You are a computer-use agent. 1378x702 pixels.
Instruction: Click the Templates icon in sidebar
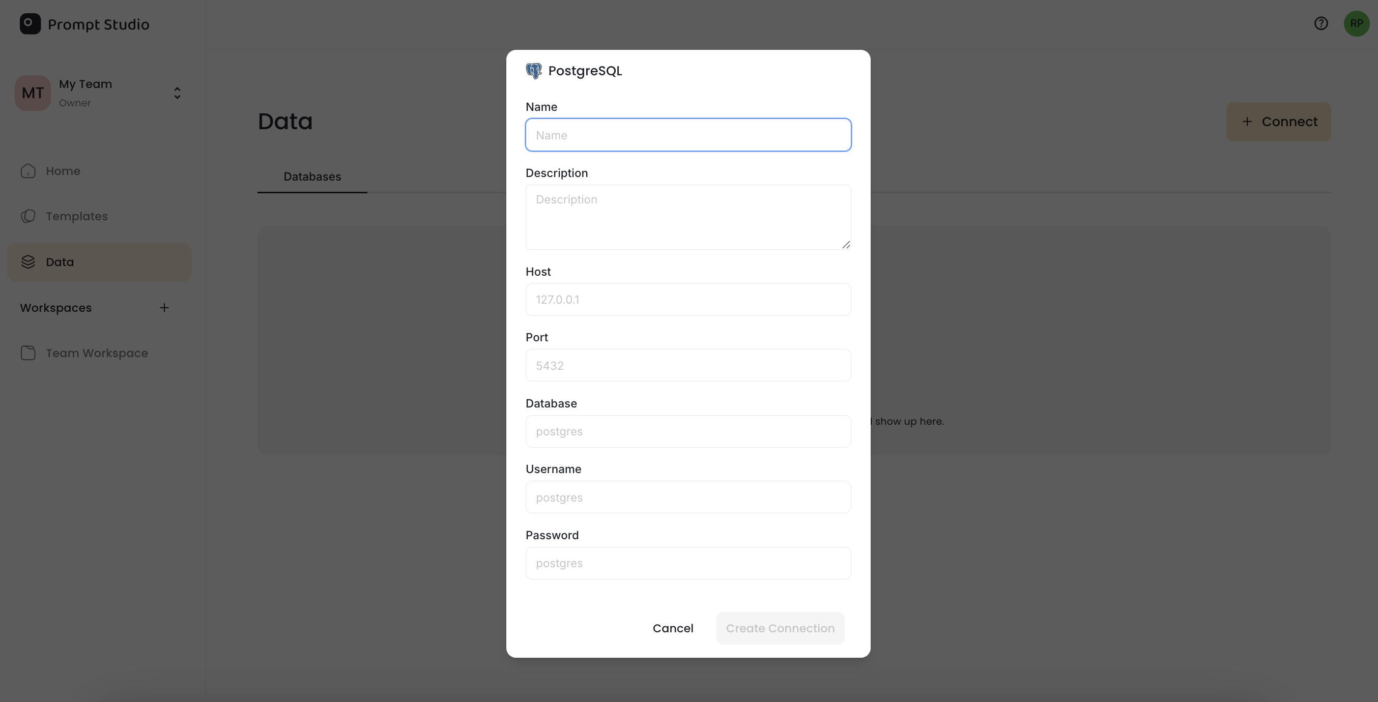(28, 217)
